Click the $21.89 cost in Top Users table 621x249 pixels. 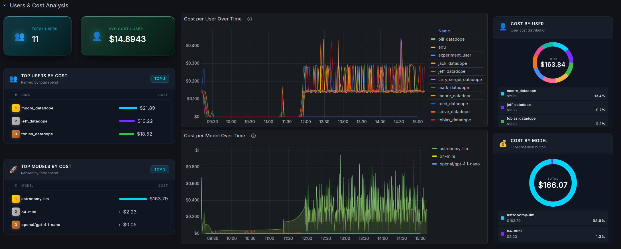point(147,108)
